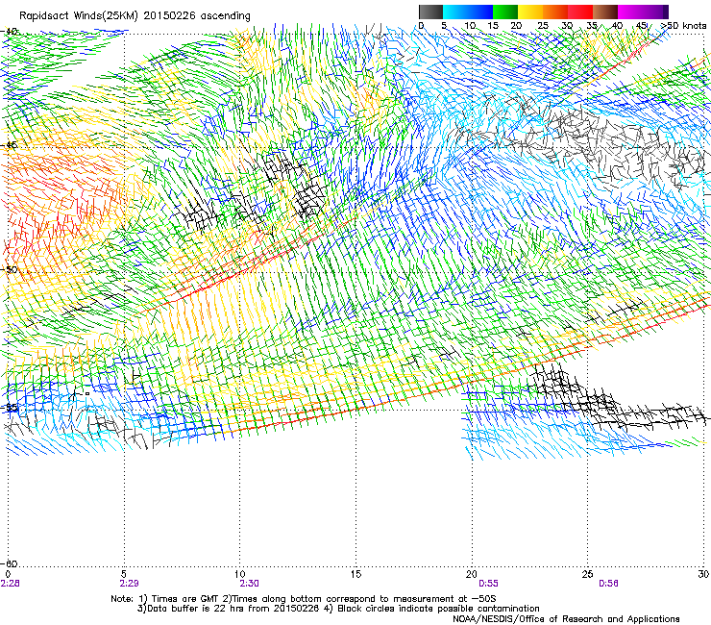Click the '15' longitude label on bottom axis
The height and width of the screenshot is (625, 711).
pyautogui.click(x=355, y=574)
